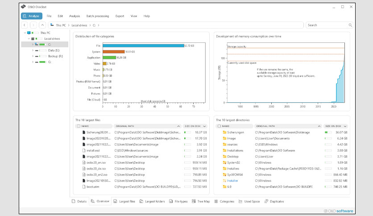Go forward with the right arrow button
Screen dimensions: 373x216
click(x=33, y=25)
